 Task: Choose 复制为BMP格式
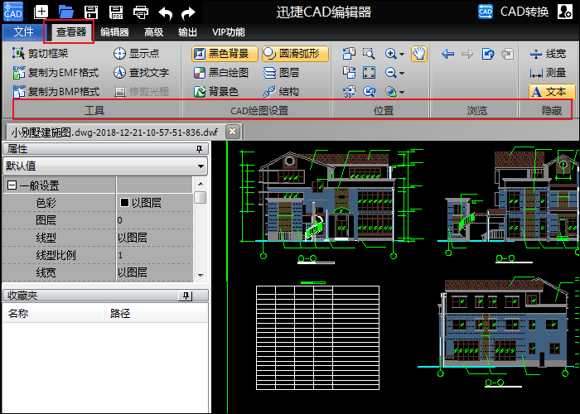tap(56, 92)
